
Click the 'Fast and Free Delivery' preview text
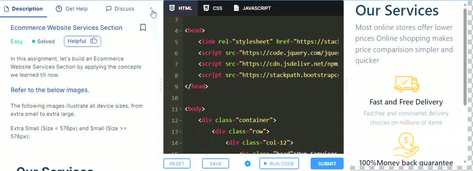[406, 102]
